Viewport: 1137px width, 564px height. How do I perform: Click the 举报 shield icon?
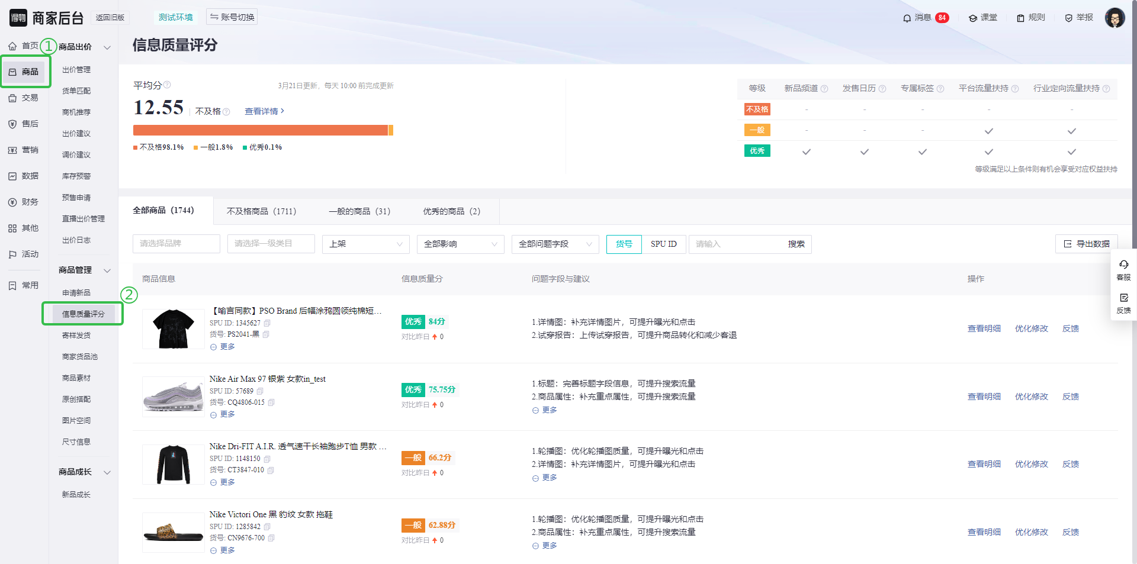tap(1068, 18)
